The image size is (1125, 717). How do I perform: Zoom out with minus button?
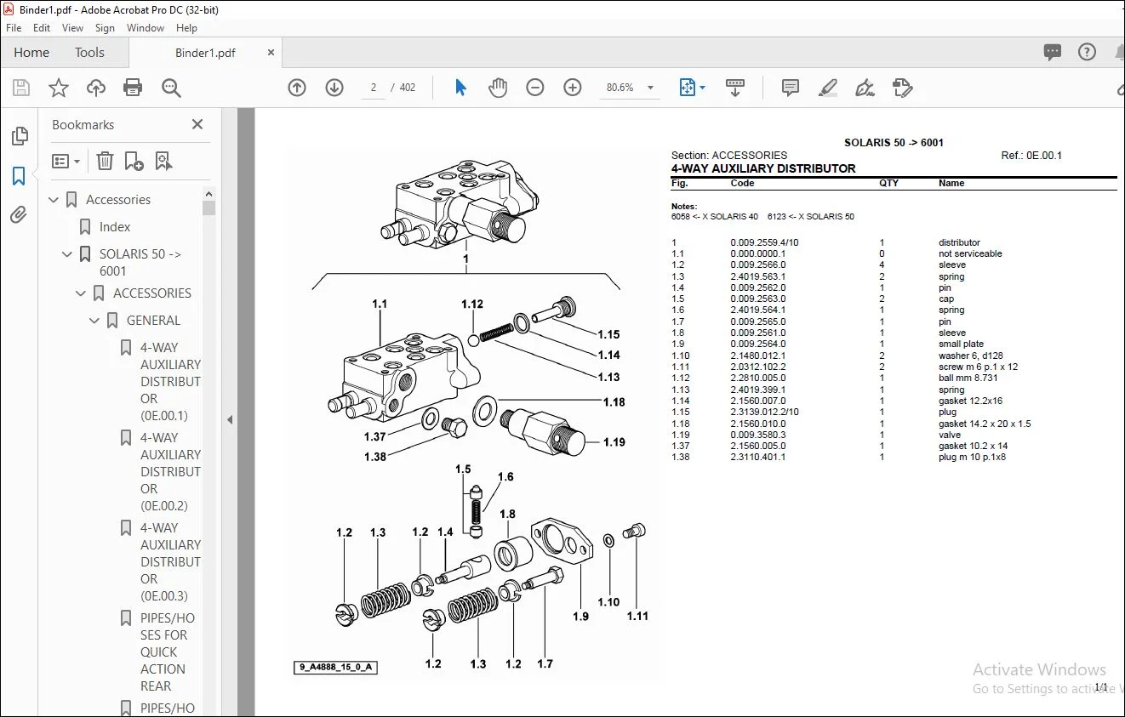[535, 88]
